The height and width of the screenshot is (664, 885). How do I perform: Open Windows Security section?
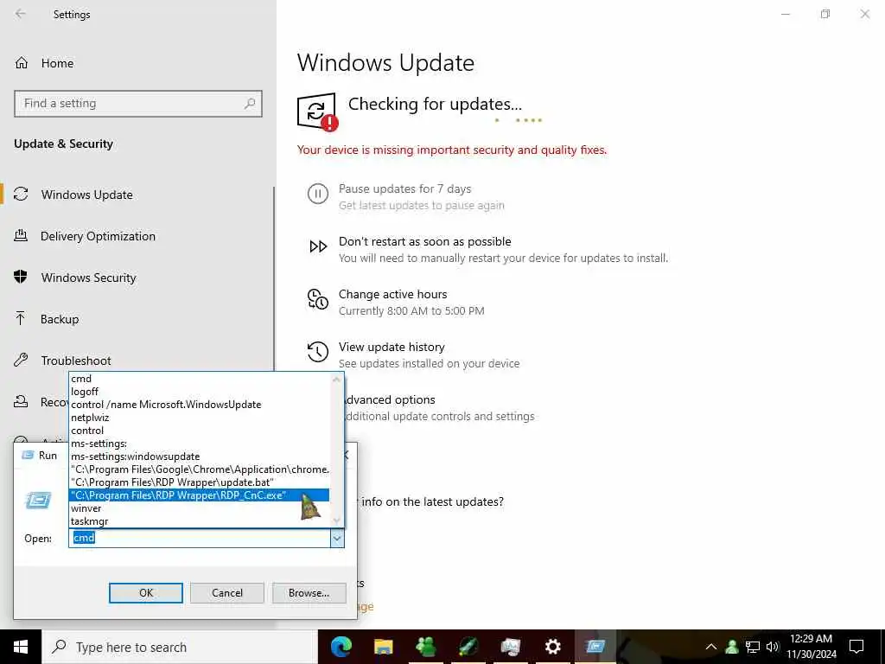pos(88,278)
